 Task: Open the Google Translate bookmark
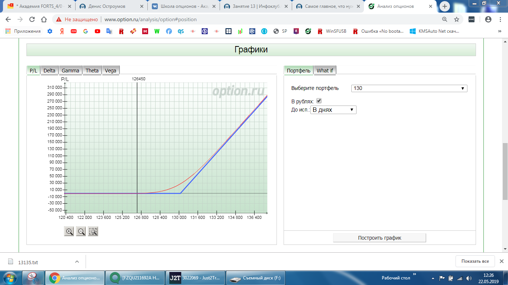click(x=109, y=31)
